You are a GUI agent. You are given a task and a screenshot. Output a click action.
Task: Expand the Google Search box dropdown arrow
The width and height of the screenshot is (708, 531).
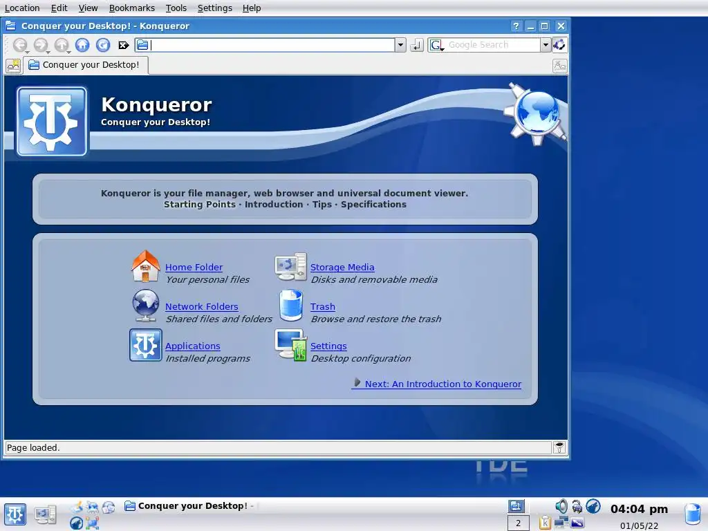click(x=546, y=45)
